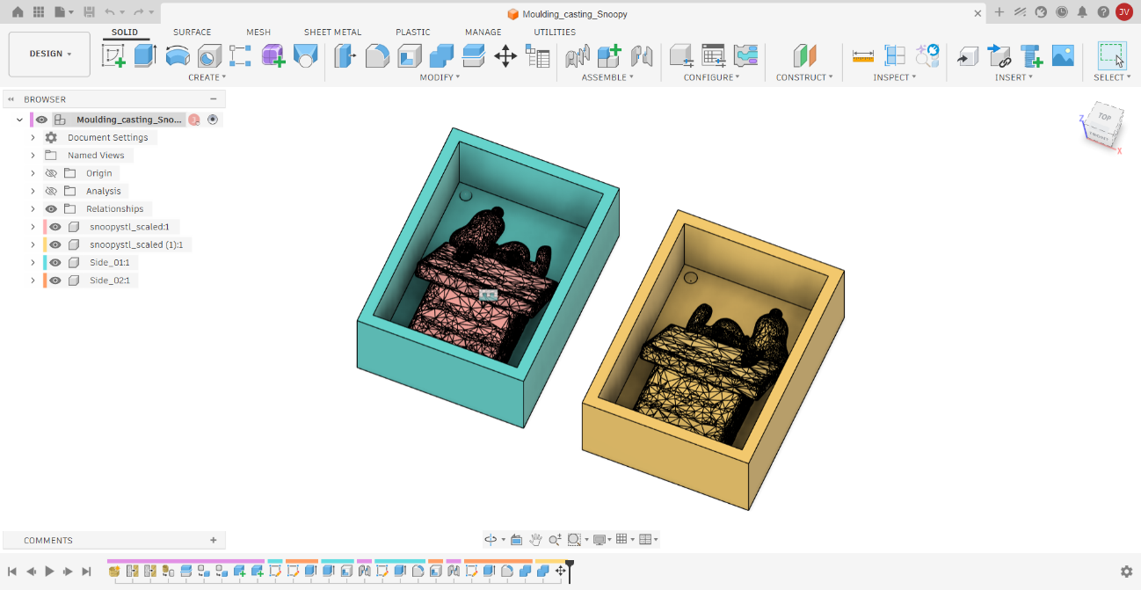Switch to the SURFACE tab
This screenshot has width=1141, height=590.
(192, 33)
